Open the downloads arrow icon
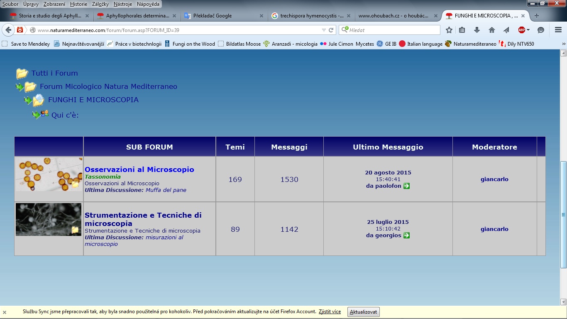 point(477,30)
